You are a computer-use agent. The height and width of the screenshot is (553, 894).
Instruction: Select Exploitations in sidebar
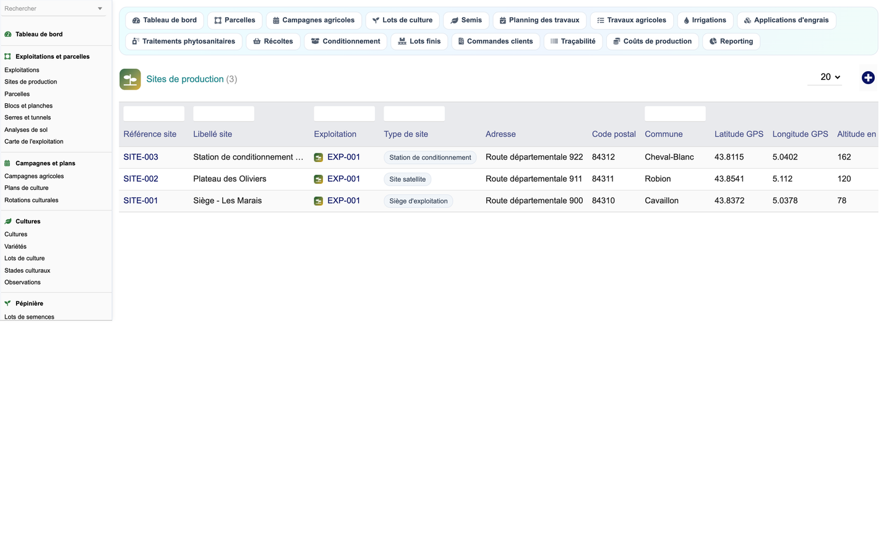coord(22,70)
